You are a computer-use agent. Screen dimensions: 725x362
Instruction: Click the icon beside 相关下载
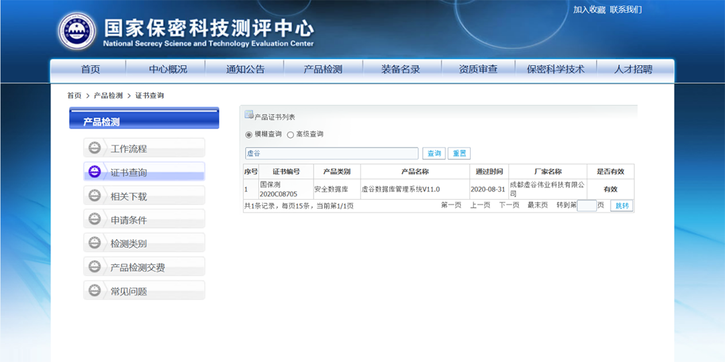(x=95, y=196)
